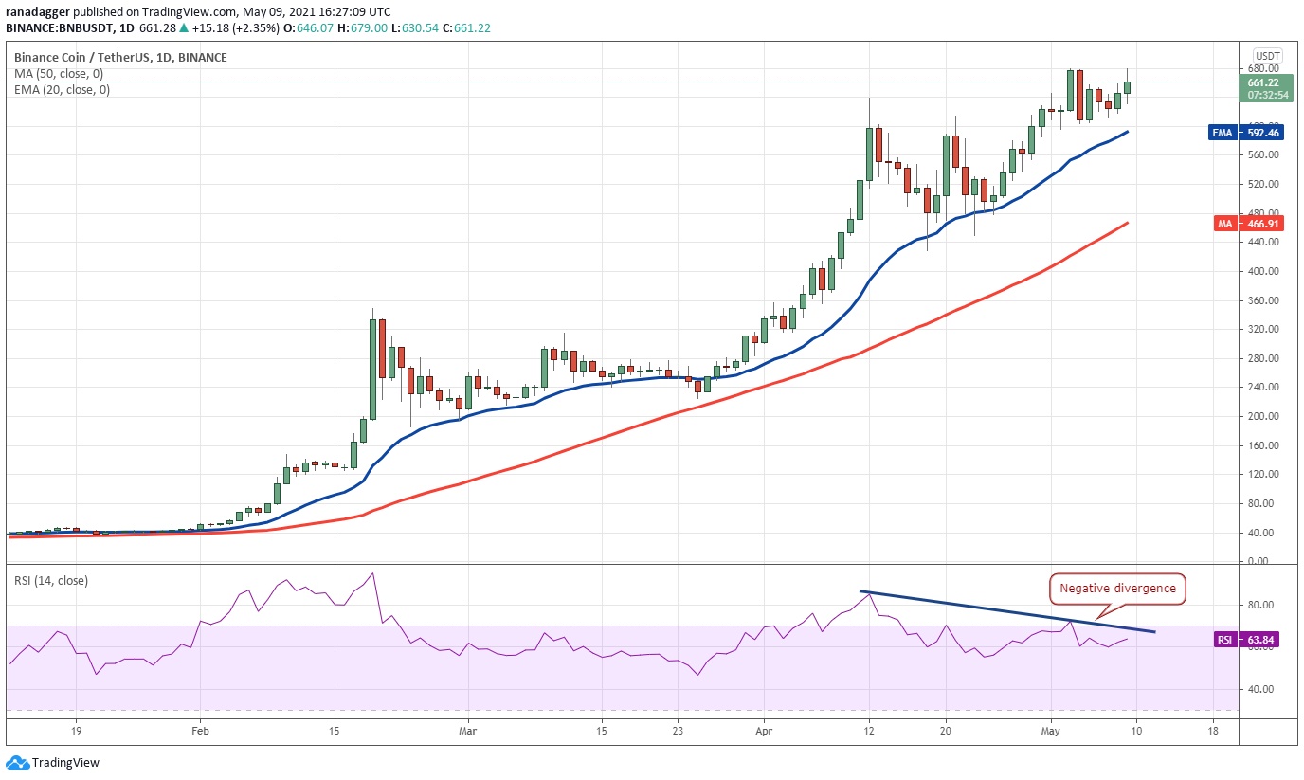
Task: Click the 'Negative divergence' callout label
Action: click(x=1117, y=589)
